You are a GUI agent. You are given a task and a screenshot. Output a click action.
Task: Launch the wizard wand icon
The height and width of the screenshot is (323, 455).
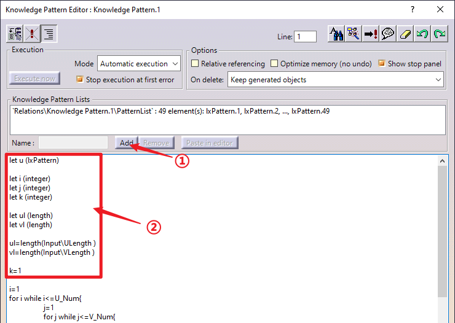[354, 34]
